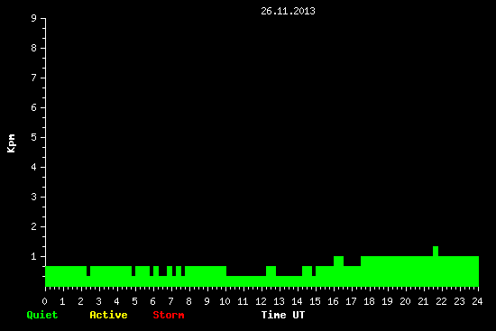This screenshot has width=496, height=331.
Task: Click hour 22 on the time axis
Action: pos(441,301)
